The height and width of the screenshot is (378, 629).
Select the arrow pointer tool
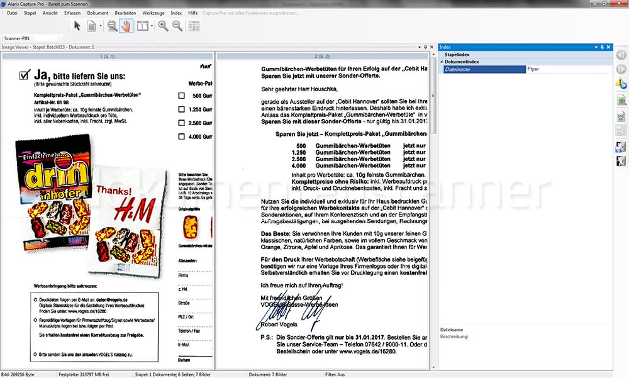77,26
